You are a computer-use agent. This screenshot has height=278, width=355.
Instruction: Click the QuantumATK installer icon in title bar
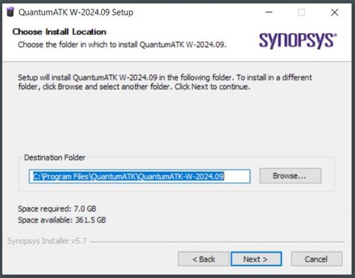point(10,12)
